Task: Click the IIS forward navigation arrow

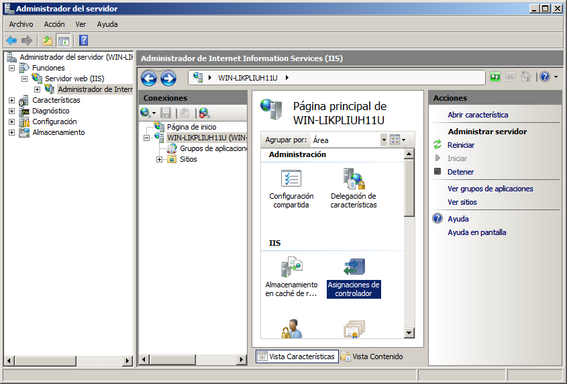Action: click(168, 78)
